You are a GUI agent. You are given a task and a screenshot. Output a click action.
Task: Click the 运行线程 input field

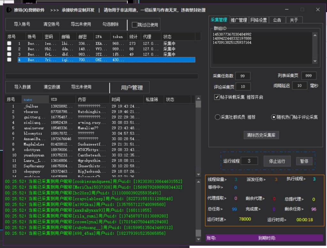(249, 161)
